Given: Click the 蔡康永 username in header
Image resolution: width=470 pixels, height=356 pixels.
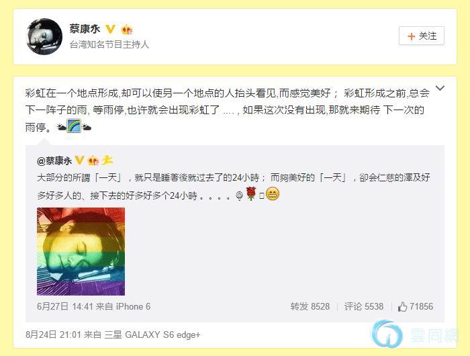Looking at the screenshot, I should tap(85, 29).
